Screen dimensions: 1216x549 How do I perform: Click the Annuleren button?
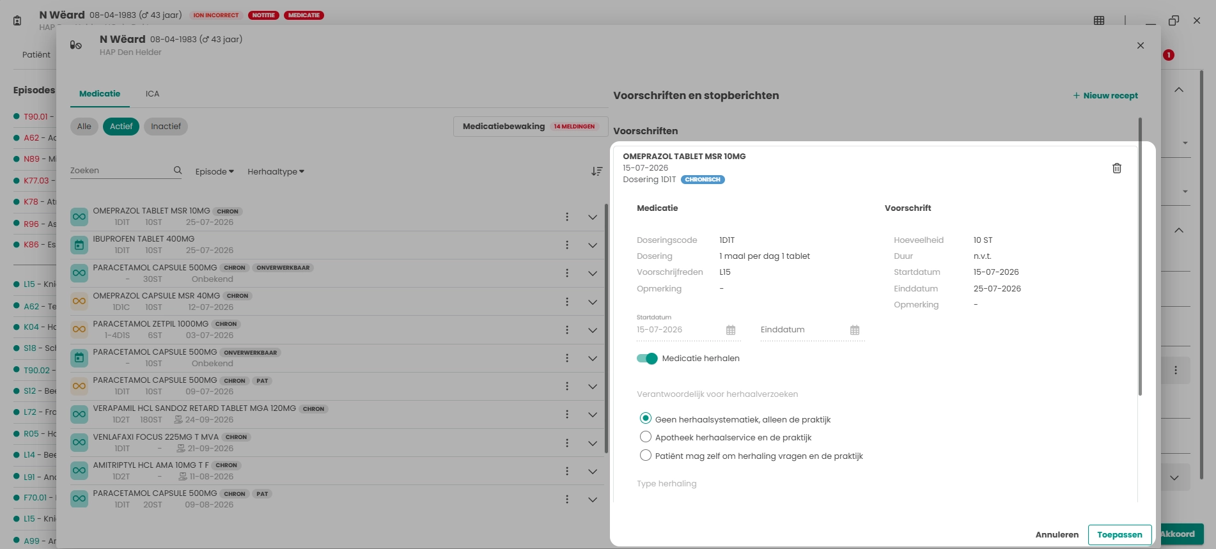(1057, 535)
